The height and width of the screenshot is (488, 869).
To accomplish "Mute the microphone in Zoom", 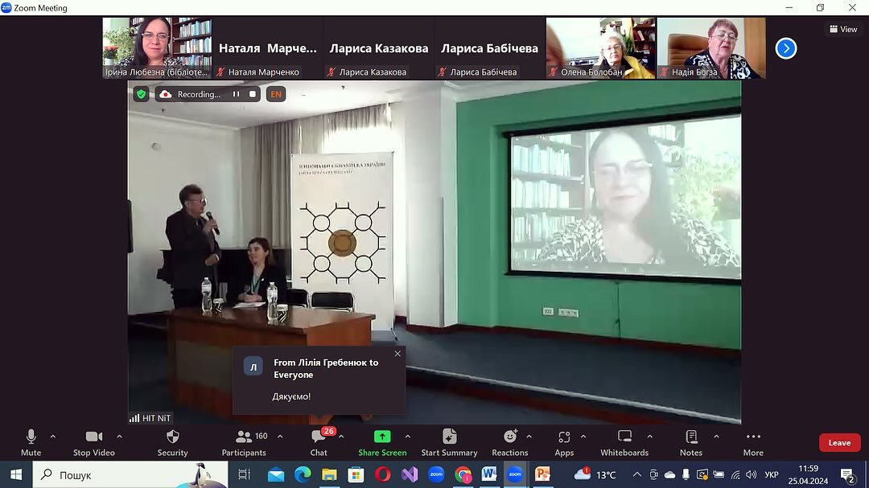I will (x=31, y=443).
